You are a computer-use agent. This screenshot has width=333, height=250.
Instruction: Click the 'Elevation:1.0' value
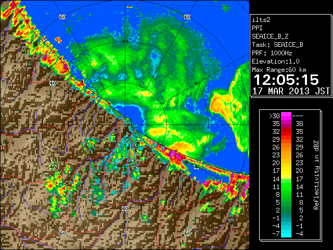tap(276, 61)
